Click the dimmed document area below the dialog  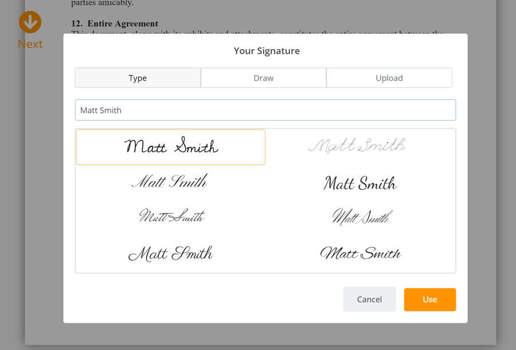point(261,335)
